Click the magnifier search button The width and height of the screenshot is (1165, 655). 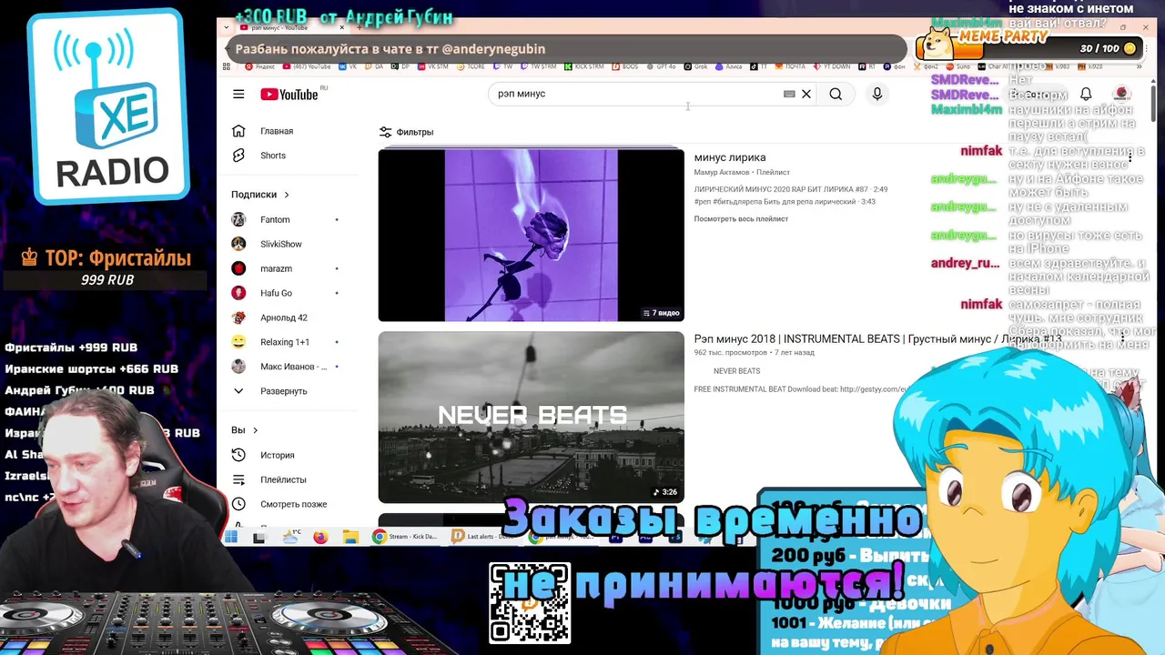(836, 94)
